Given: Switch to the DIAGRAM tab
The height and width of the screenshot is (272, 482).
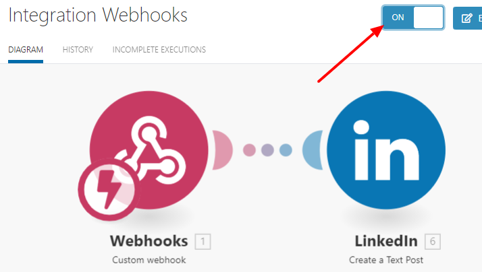Looking at the screenshot, I should click(26, 50).
